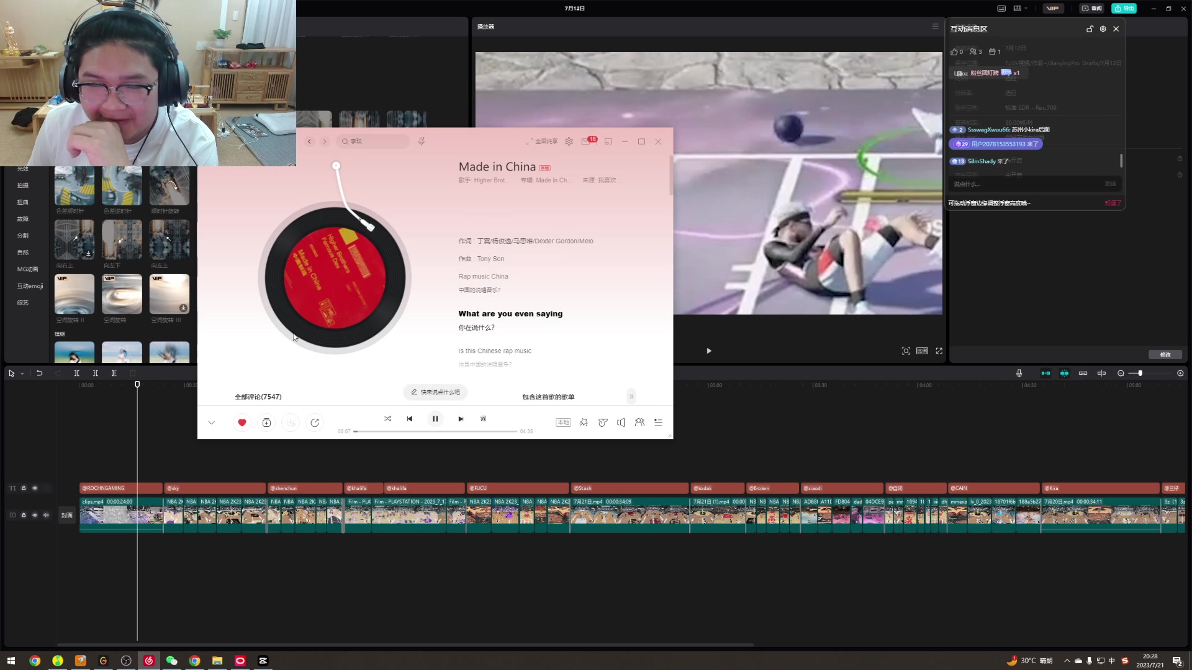Go forward in the music player
The width and height of the screenshot is (1192, 670).
coord(324,141)
